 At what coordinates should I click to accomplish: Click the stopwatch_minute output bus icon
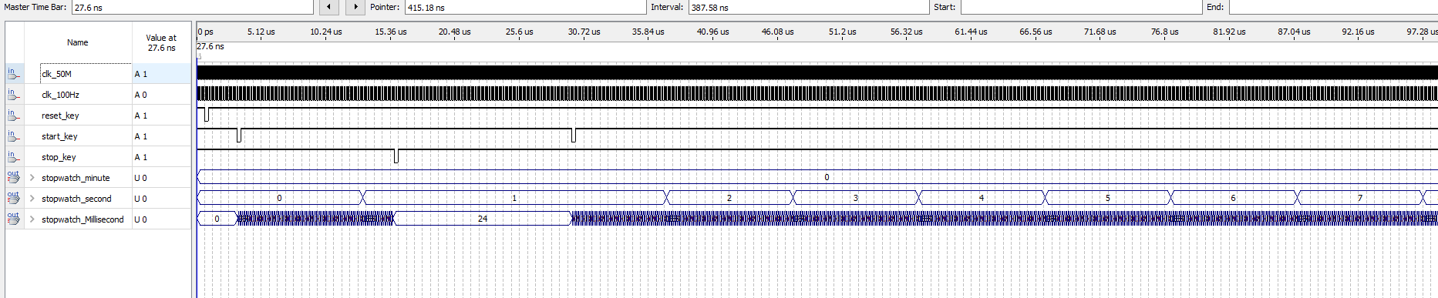click(14, 178)
